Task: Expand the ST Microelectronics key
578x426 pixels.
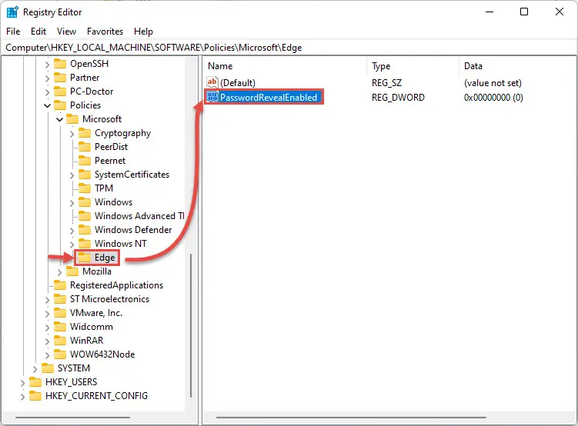Action: coord(47,300)
